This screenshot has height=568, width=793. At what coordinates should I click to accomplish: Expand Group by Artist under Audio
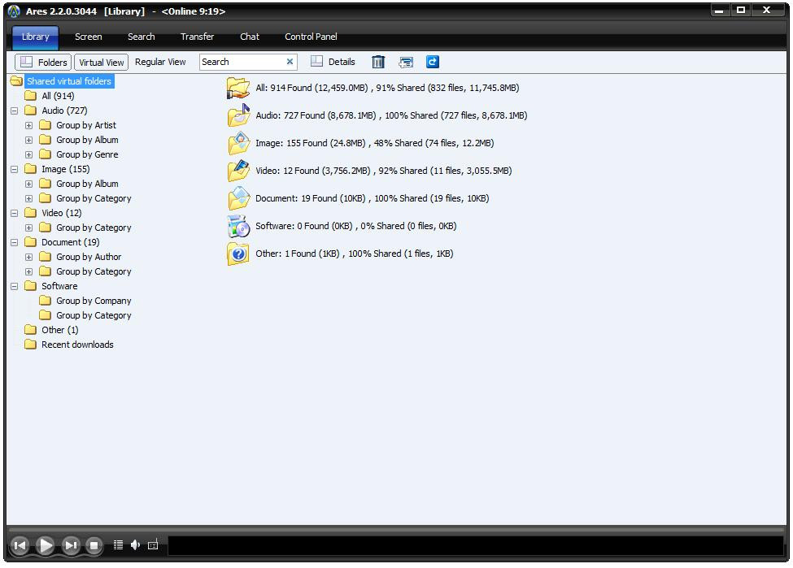[28, 125]
